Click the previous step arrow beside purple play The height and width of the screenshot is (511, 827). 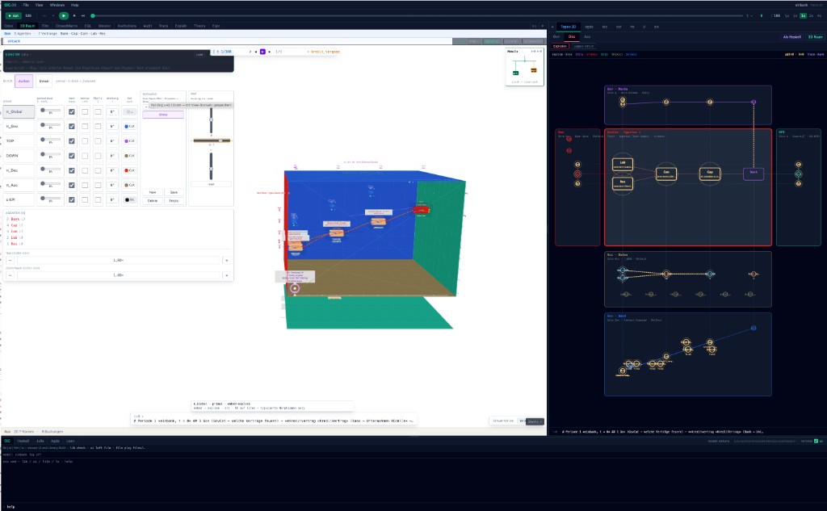coord(256,52)
